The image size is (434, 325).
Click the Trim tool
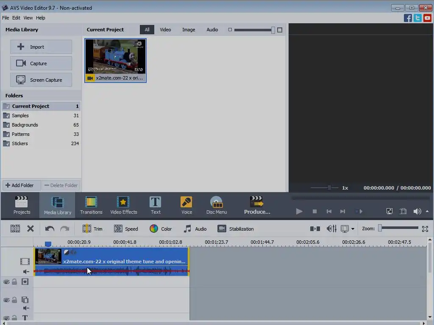[x=92, y=229]
